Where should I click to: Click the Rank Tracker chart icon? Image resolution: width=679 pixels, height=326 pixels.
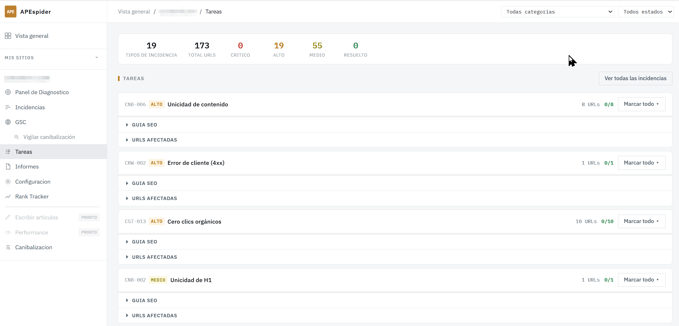point(8,196)
